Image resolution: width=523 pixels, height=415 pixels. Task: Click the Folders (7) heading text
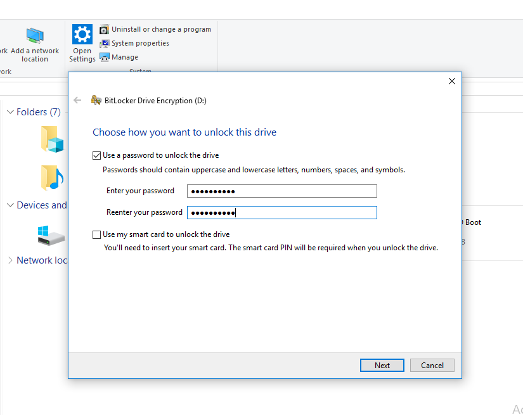point(39,112)
